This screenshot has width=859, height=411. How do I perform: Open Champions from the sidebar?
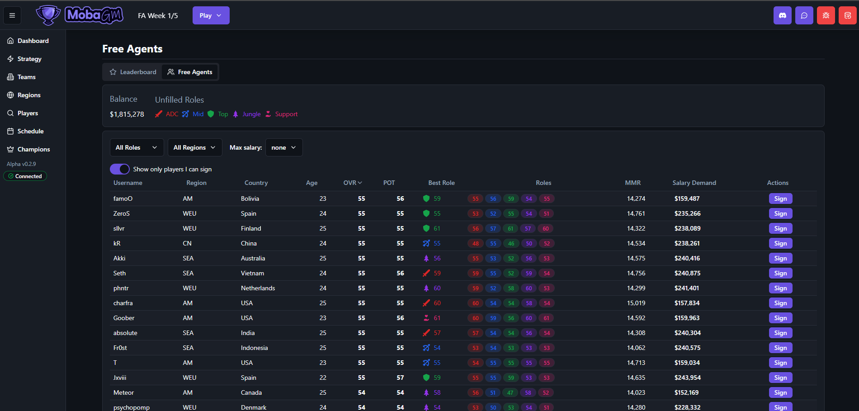point(33,149)
